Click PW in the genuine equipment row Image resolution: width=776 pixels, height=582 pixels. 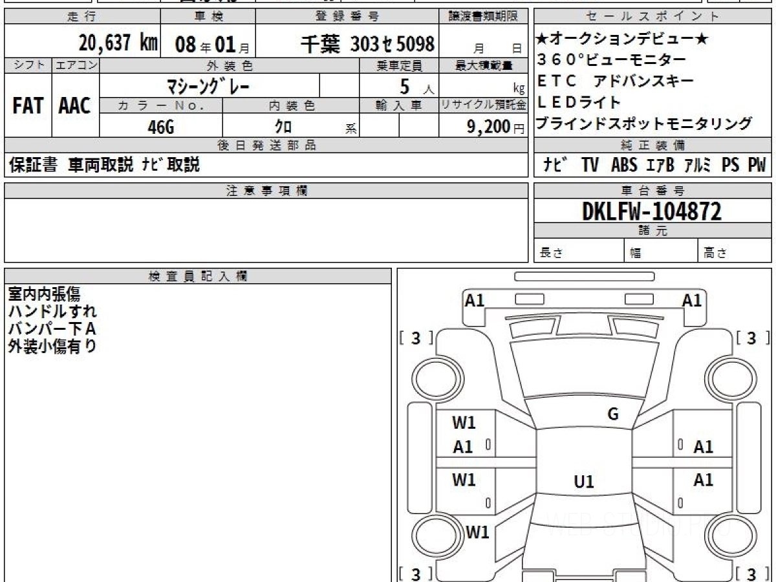(757, 165)
